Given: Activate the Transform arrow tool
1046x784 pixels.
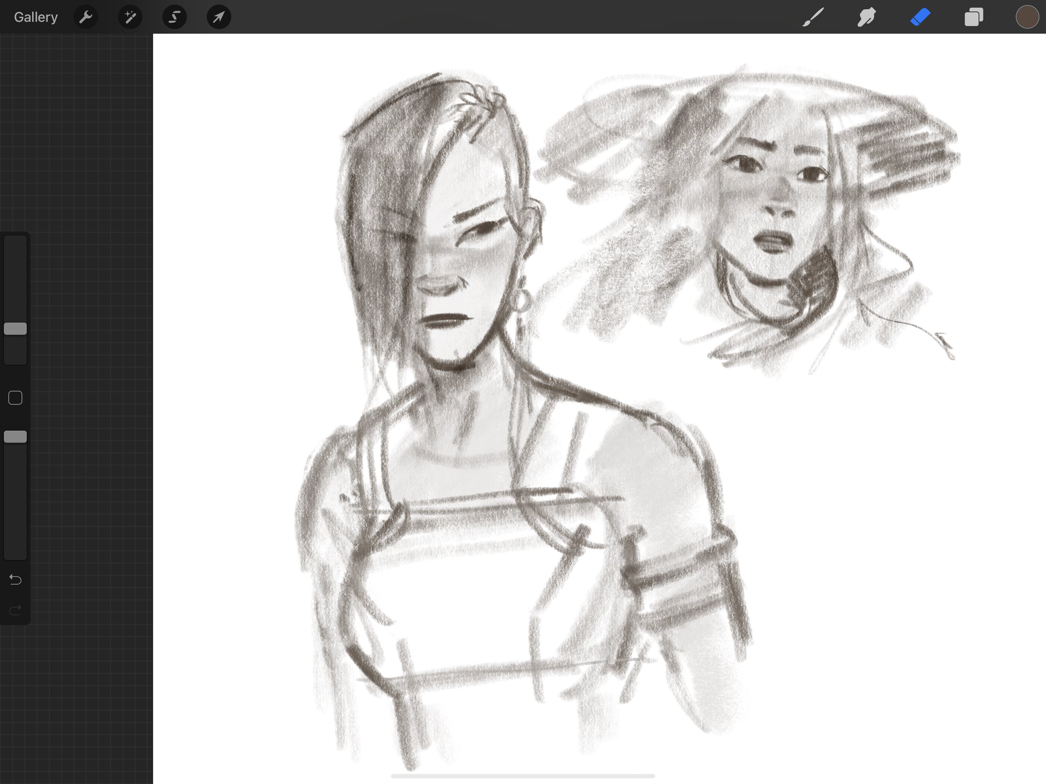Looking at the screenshot, I should (x=219, y=17).
